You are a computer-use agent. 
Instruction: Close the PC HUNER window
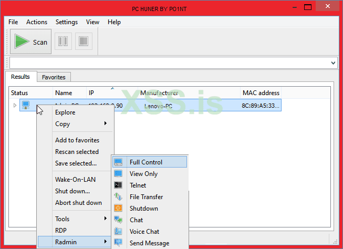pyautogui.click(x=327, y=6)
